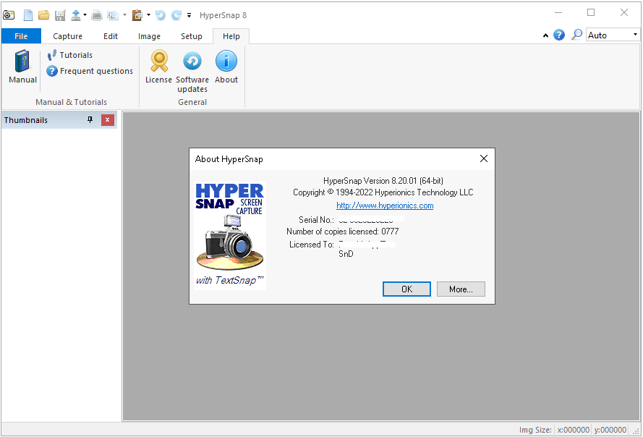Switch to the Setup ribbon tab
643x437 pixels.
tap(192, 36)
